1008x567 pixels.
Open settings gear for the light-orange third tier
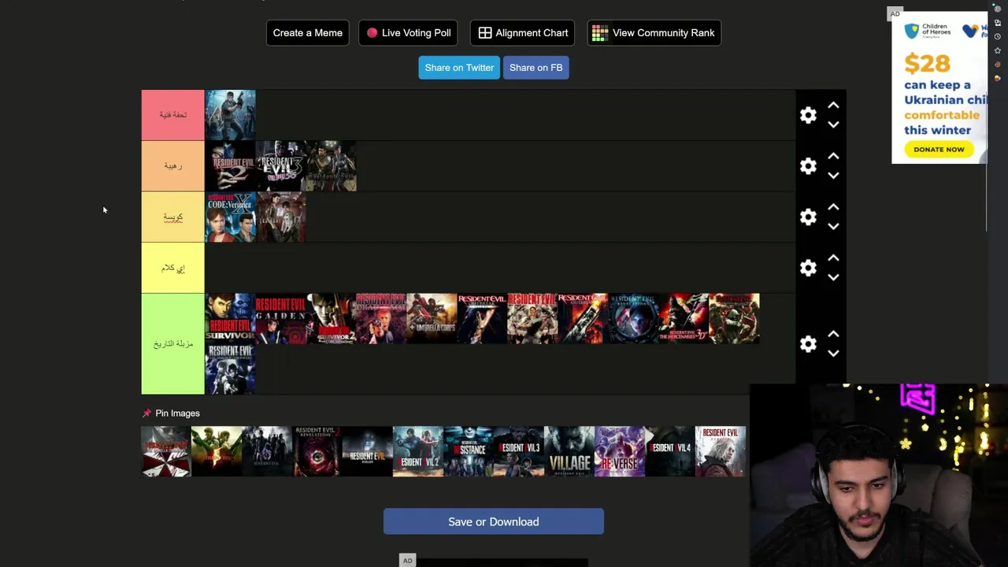[x=808, y=217]
